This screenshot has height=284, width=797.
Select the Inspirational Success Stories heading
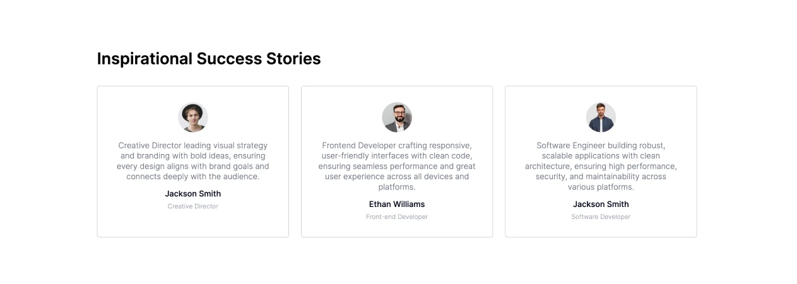209,59
